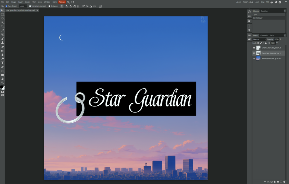Expand the Fill slider arrow
Screen dimensions: 289x184
tap(277, 43)
